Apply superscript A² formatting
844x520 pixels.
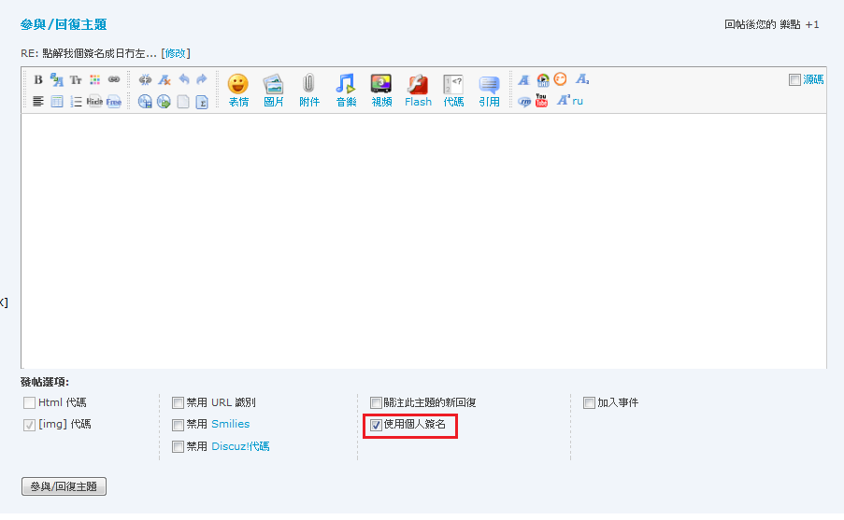tap(564, 101)
